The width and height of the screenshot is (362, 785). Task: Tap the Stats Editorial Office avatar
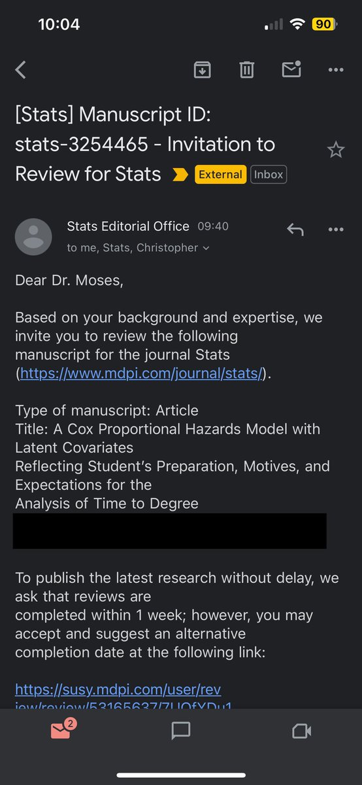[33, 236]
